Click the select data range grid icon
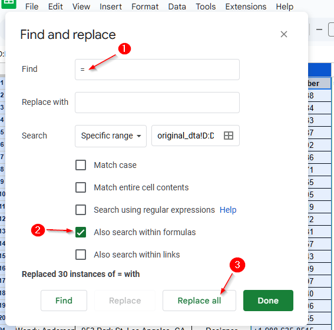 tap(229, 136)
